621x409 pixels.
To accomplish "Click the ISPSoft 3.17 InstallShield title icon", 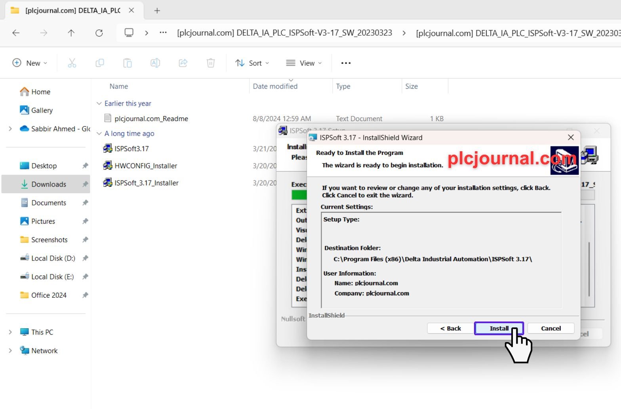I will point(313,137).
